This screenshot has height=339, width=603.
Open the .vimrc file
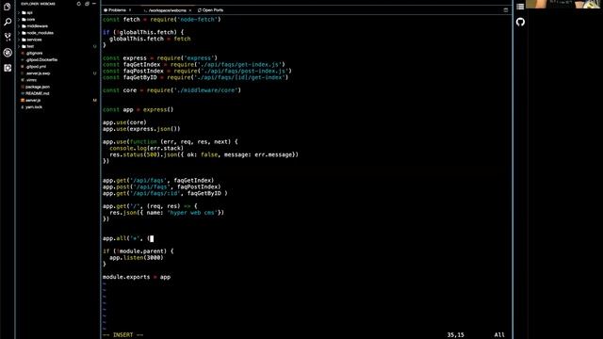point(30,80)
